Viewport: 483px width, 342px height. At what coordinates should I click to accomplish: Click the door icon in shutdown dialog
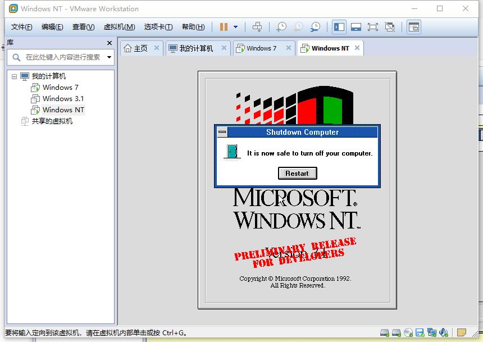[233, 152]
